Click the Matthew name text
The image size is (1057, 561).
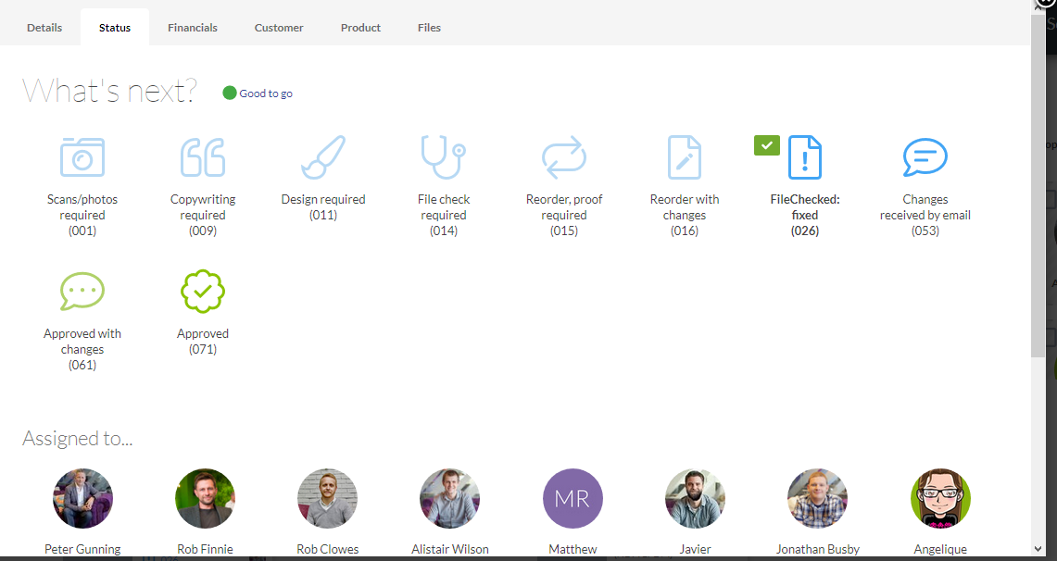(573, 549)
